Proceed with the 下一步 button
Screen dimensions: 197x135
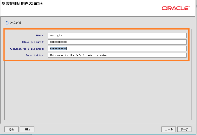pos(184,129)
